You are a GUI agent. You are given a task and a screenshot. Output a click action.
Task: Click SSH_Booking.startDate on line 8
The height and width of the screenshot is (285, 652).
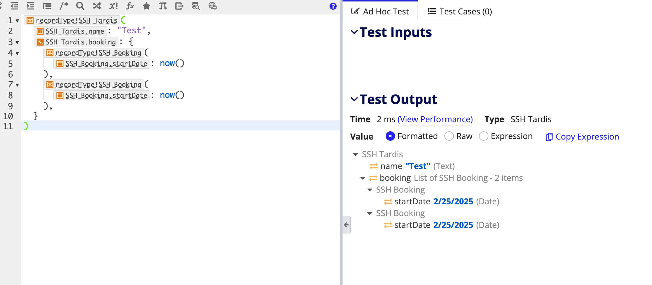106,95
